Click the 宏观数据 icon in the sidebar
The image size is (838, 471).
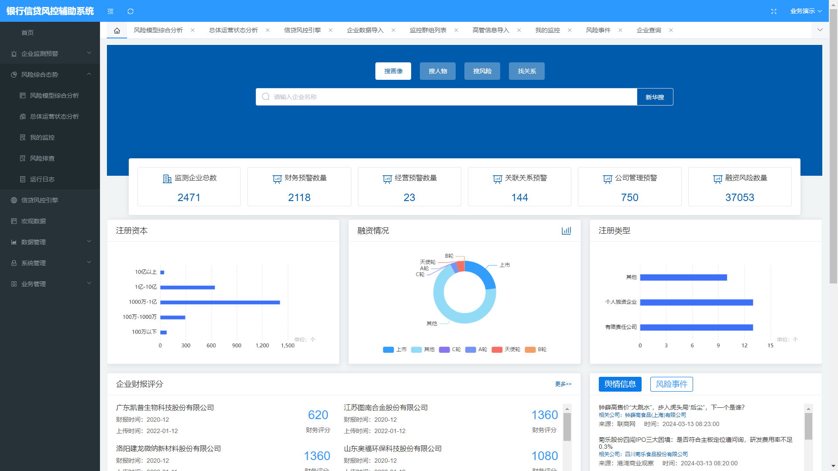click(14, 221)
